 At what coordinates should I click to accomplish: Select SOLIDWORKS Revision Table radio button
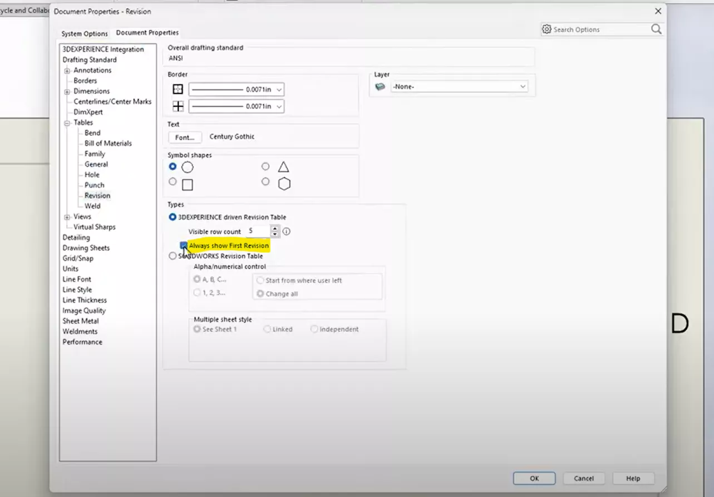click(173, 256)
